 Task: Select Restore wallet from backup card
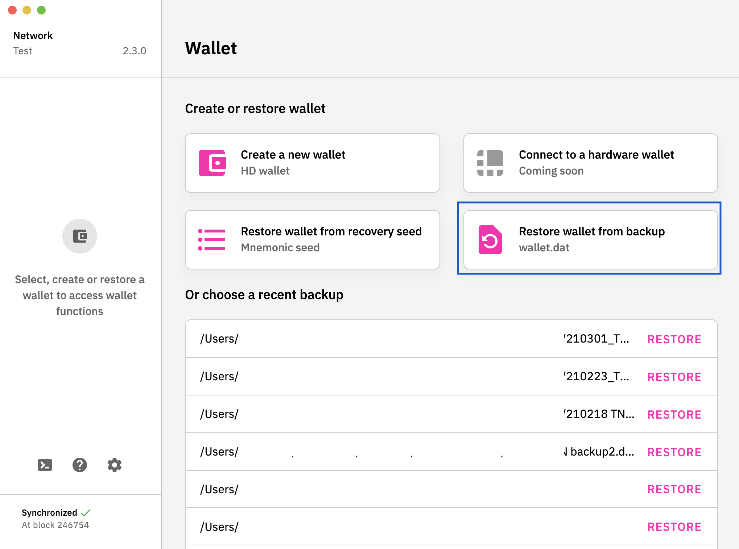coord(591,240)
